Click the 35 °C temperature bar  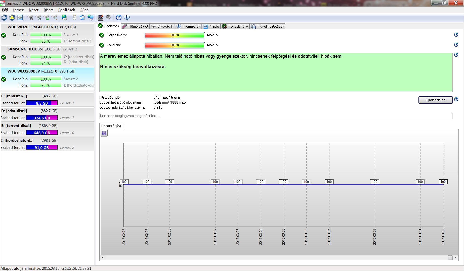click(x=46, y=85)
